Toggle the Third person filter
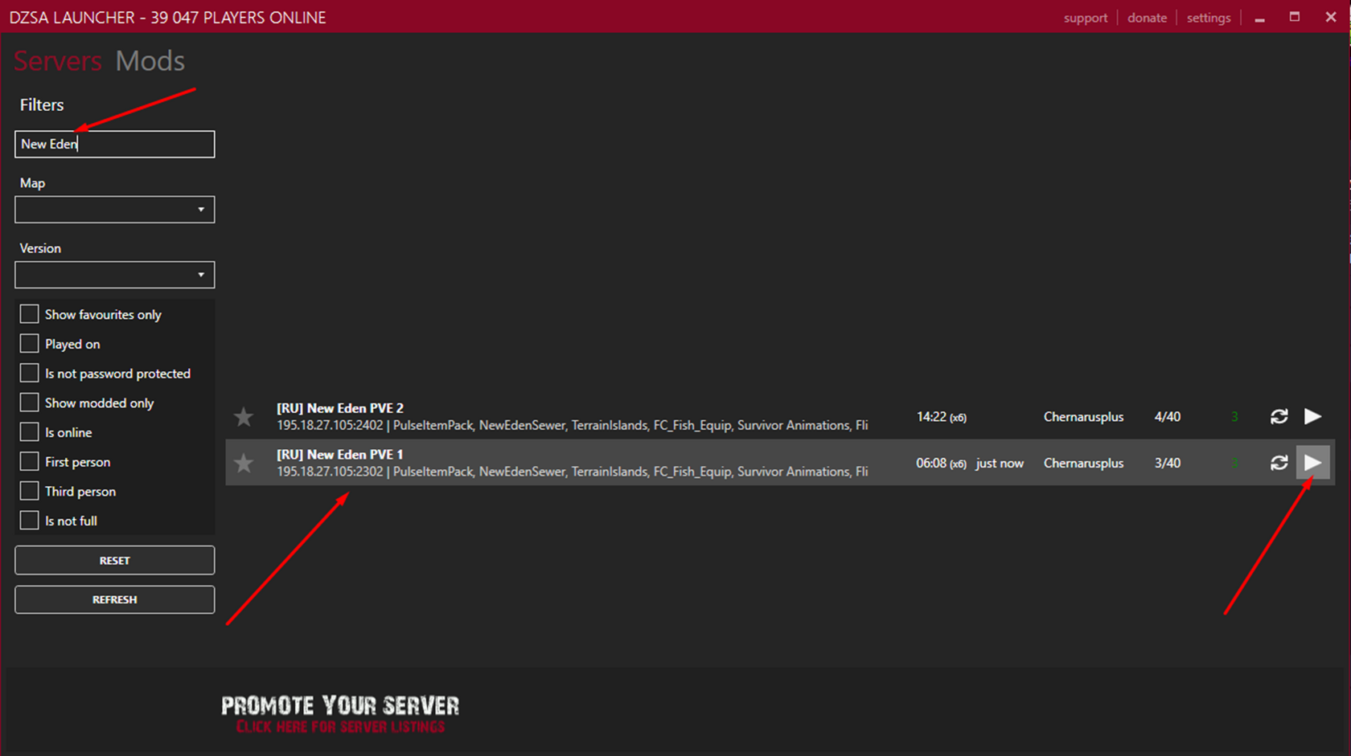The image size is (1351, 756). pos(29,491)
